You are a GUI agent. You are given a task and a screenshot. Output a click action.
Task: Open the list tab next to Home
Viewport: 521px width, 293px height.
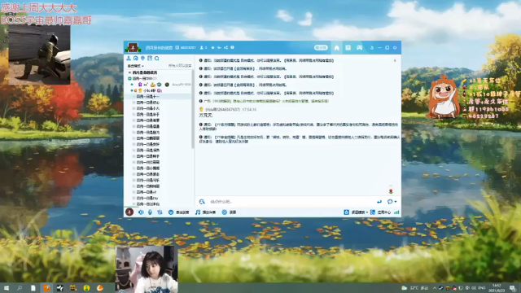[x=348, y=48]
